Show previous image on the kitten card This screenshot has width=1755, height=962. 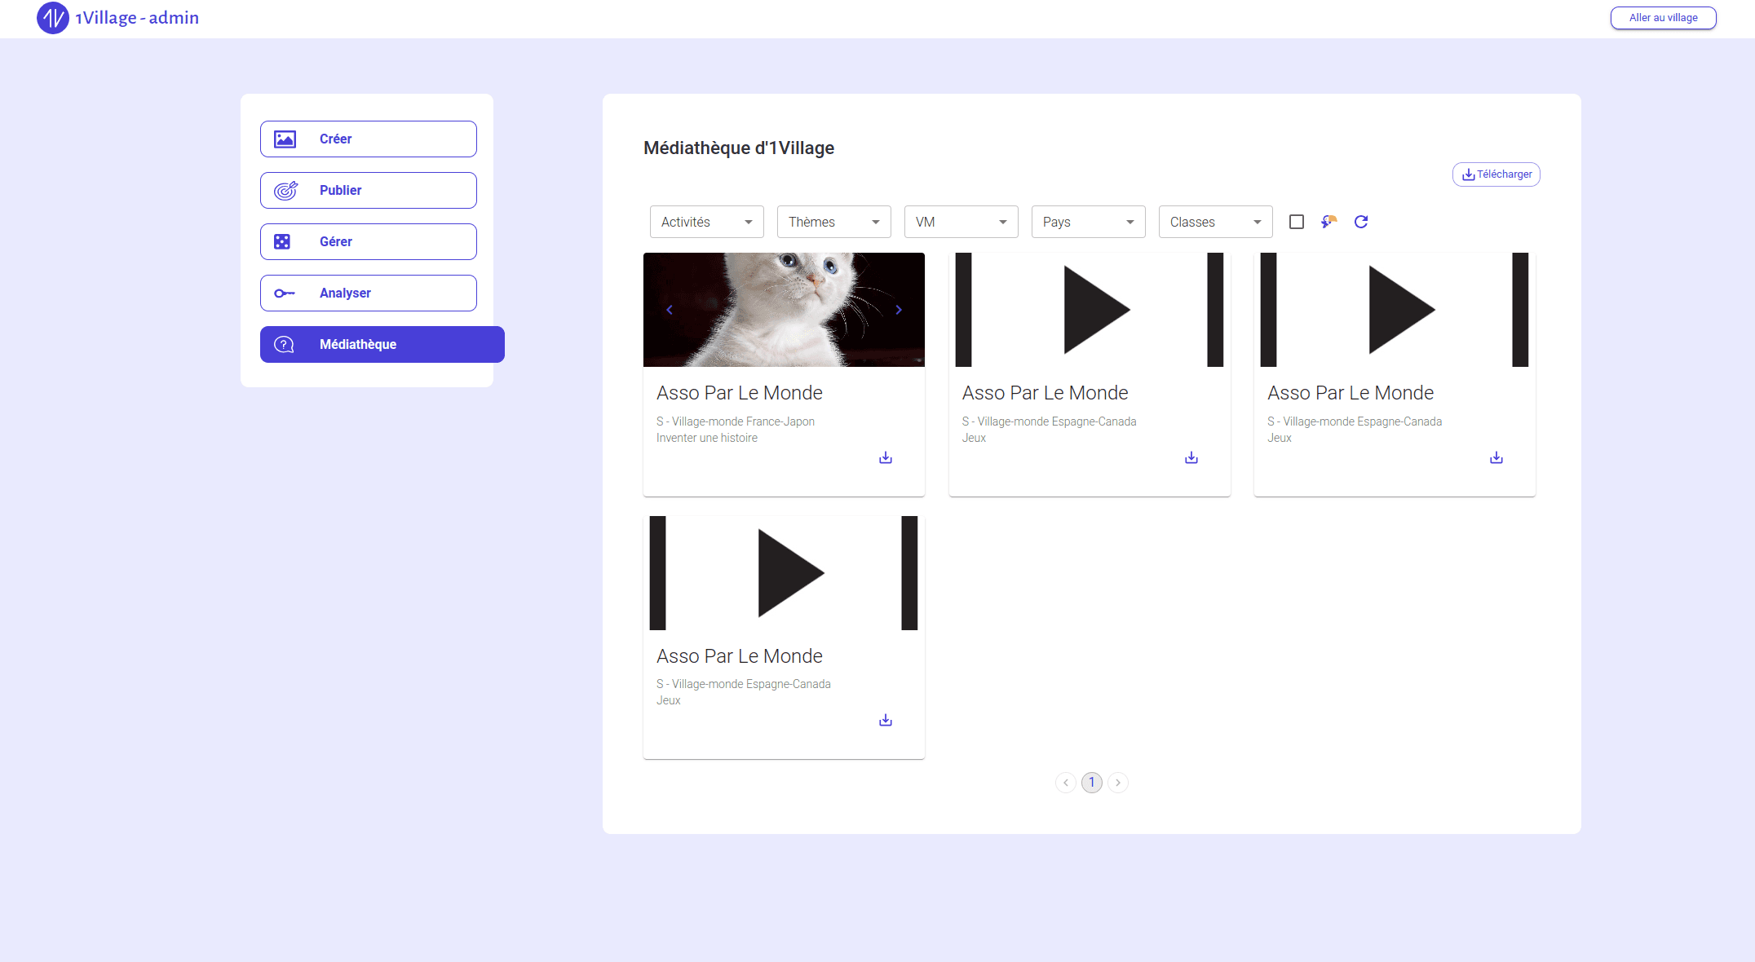pyautogui.click(x=670, y=310)
